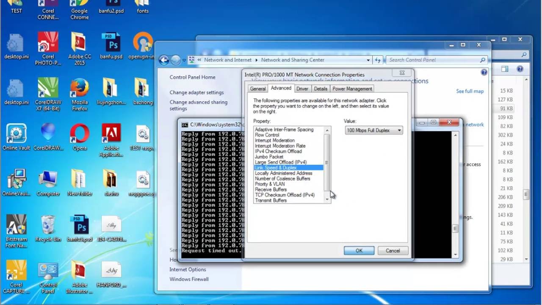Open the dashu folder icon

[x=111, y=183]
